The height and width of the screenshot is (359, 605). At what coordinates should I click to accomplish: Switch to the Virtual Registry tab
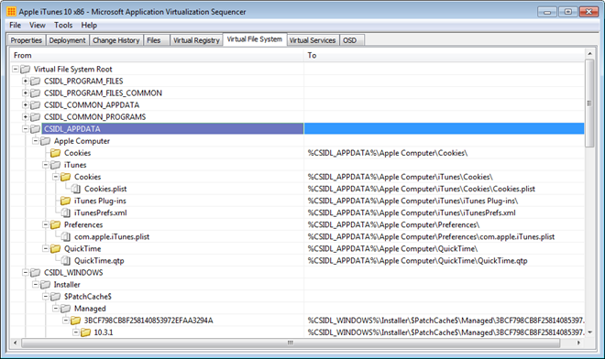(x=196, y=40)
